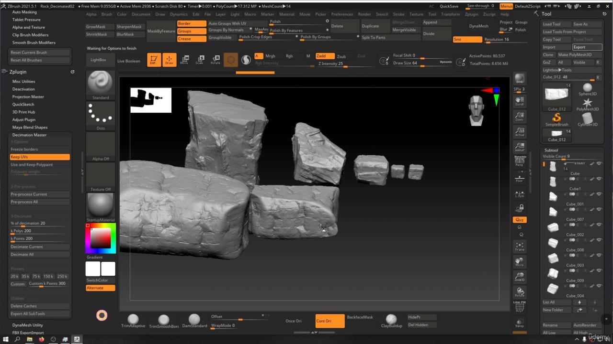Open the Texture menu

(x=416, y=14)
